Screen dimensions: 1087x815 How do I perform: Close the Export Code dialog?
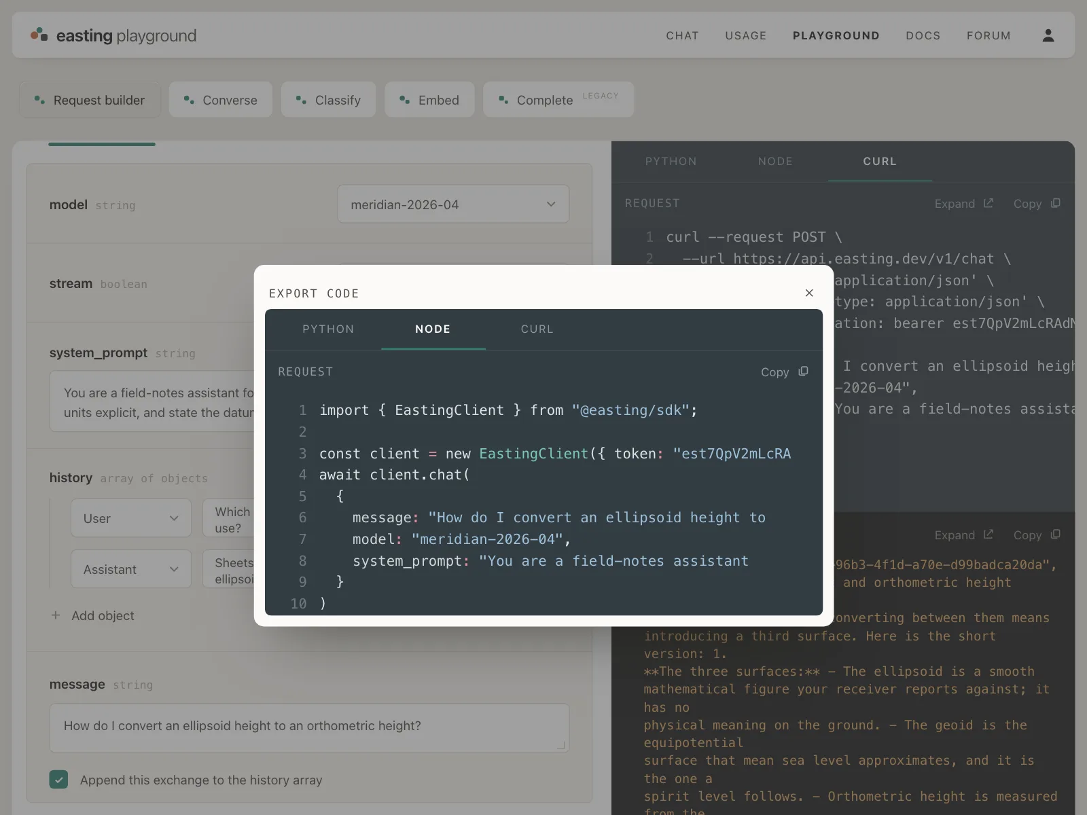[x=808, y=293]
